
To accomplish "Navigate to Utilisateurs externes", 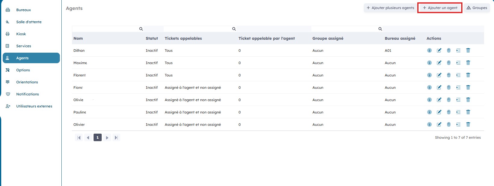I will (x=34, y=106).
